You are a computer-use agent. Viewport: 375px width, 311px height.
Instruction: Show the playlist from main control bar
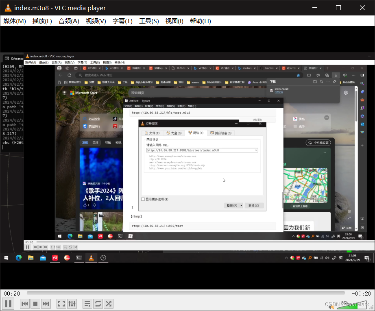point(87,304)
